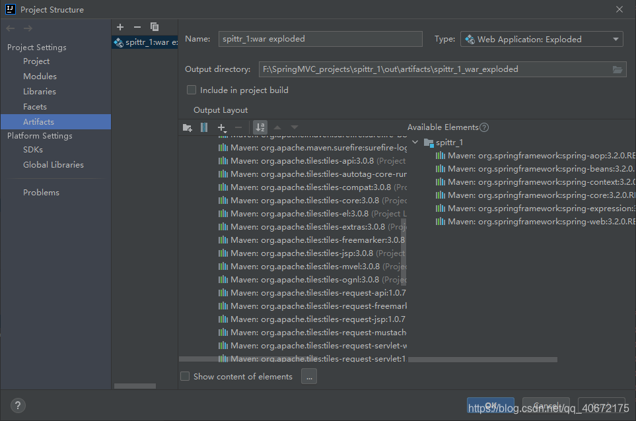636x421 pixels.
Task: Collapse the spittr_1 tree node
Action: tap(415, 143)
